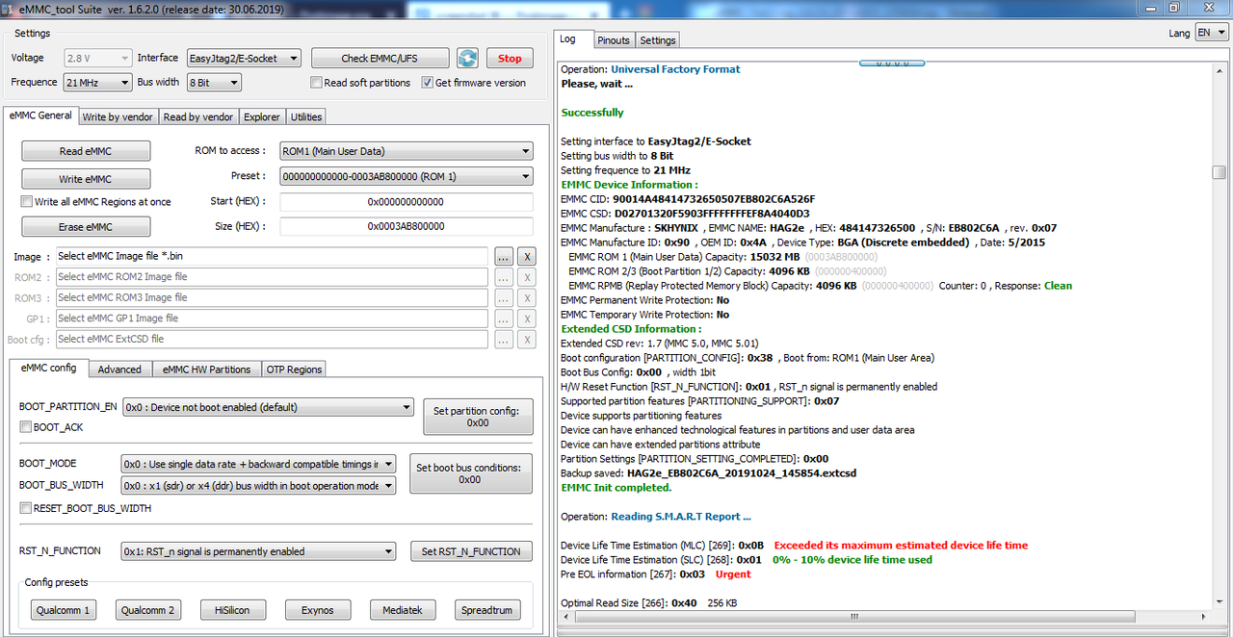Open the BOOT_PARTITION_EN dropdown
Screen dimensions: 1233x637
[x=269, y=407]
